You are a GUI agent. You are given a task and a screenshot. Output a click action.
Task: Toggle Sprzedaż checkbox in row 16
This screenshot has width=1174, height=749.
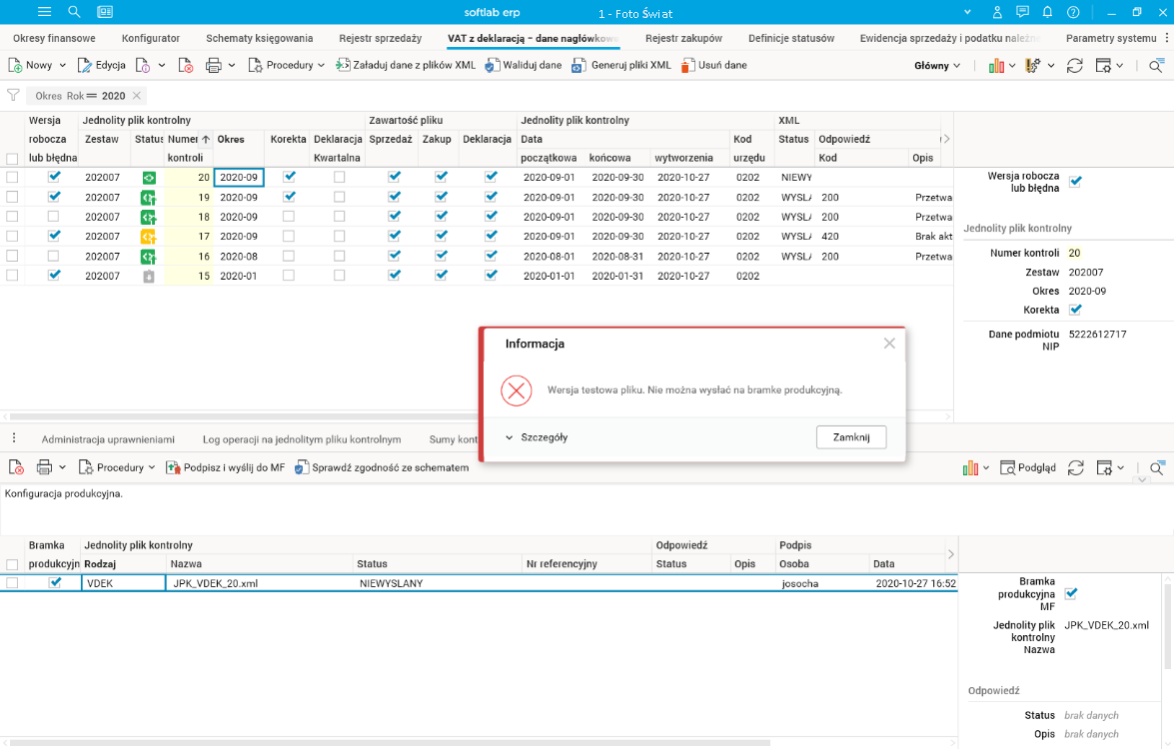pos(395,256)
